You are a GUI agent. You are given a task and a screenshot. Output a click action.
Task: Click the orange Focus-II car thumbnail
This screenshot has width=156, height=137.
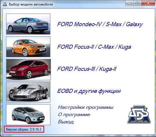(x=28, y=47)
